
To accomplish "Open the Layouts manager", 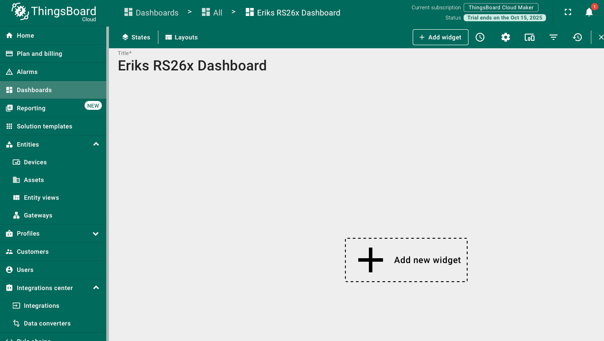I will coord(182,38).
